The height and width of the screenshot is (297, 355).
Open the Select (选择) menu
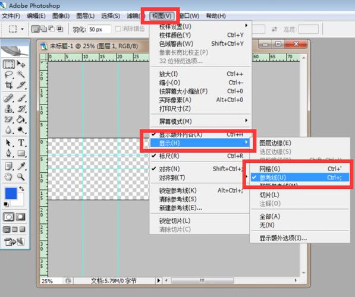coord(111,16)
